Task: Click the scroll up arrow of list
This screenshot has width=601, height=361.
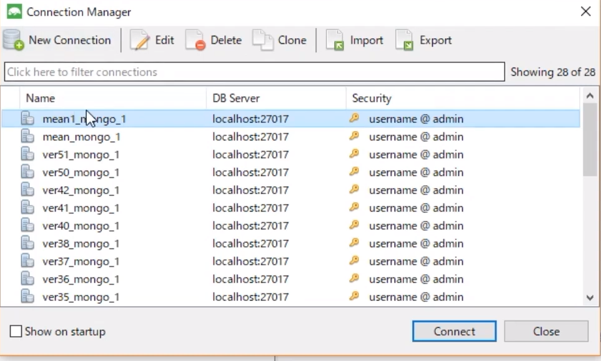Action: [590, 96]
